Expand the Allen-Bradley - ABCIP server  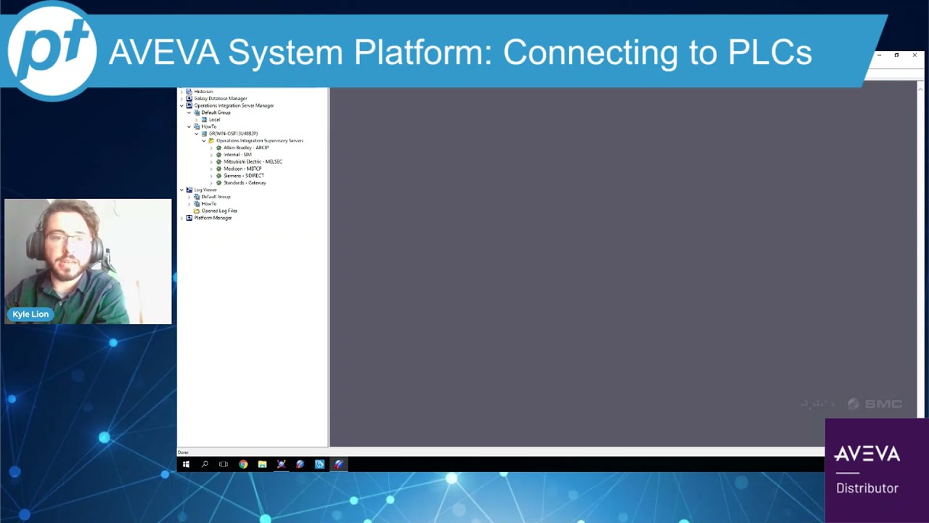pyautogui.click(x=211, y=147)
